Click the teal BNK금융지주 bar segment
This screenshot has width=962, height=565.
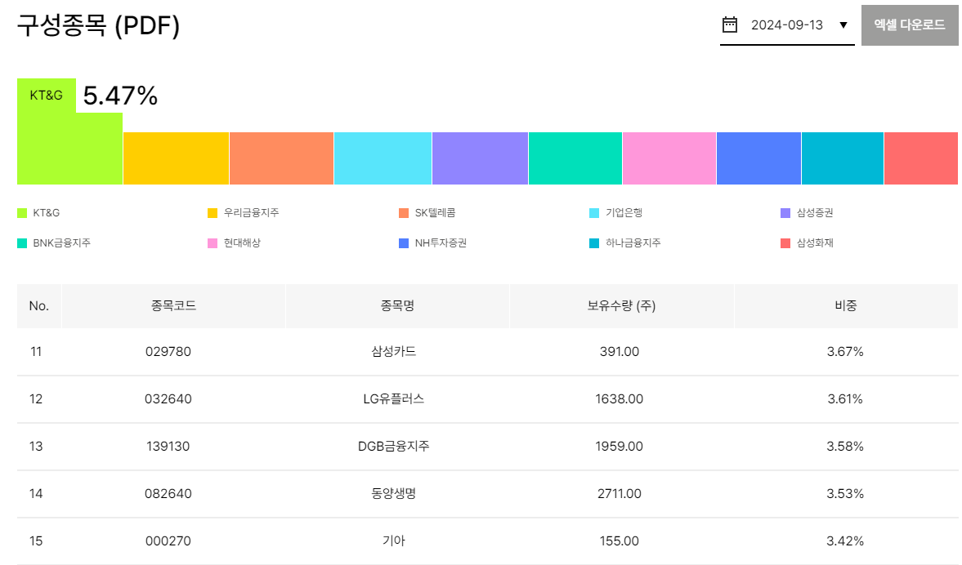click(x=575, y=158)
